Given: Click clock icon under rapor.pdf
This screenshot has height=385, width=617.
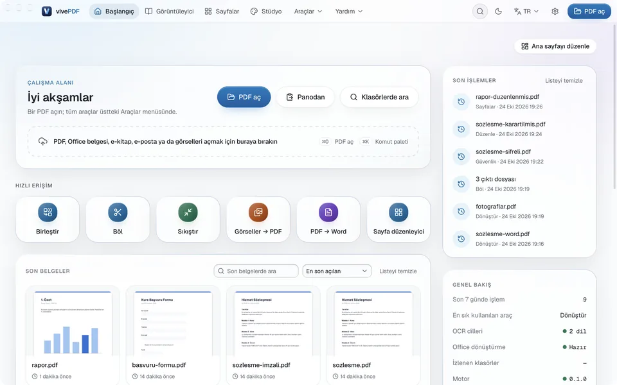Looking at the screenshot, I should [x=35, y=377].
